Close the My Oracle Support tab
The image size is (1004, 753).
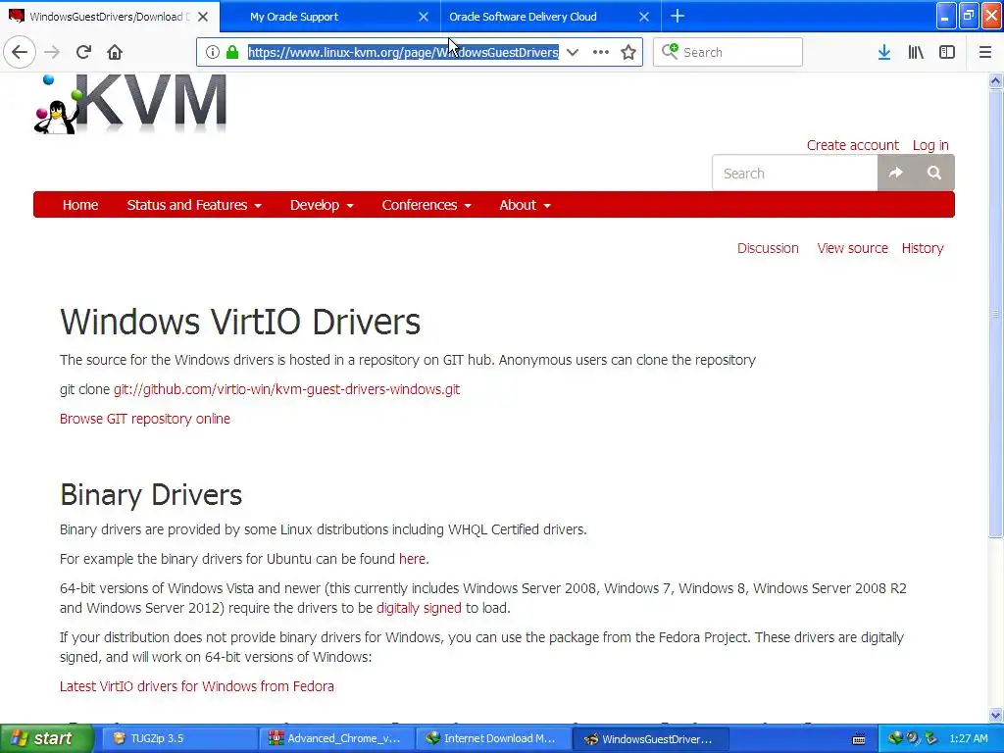424,17
